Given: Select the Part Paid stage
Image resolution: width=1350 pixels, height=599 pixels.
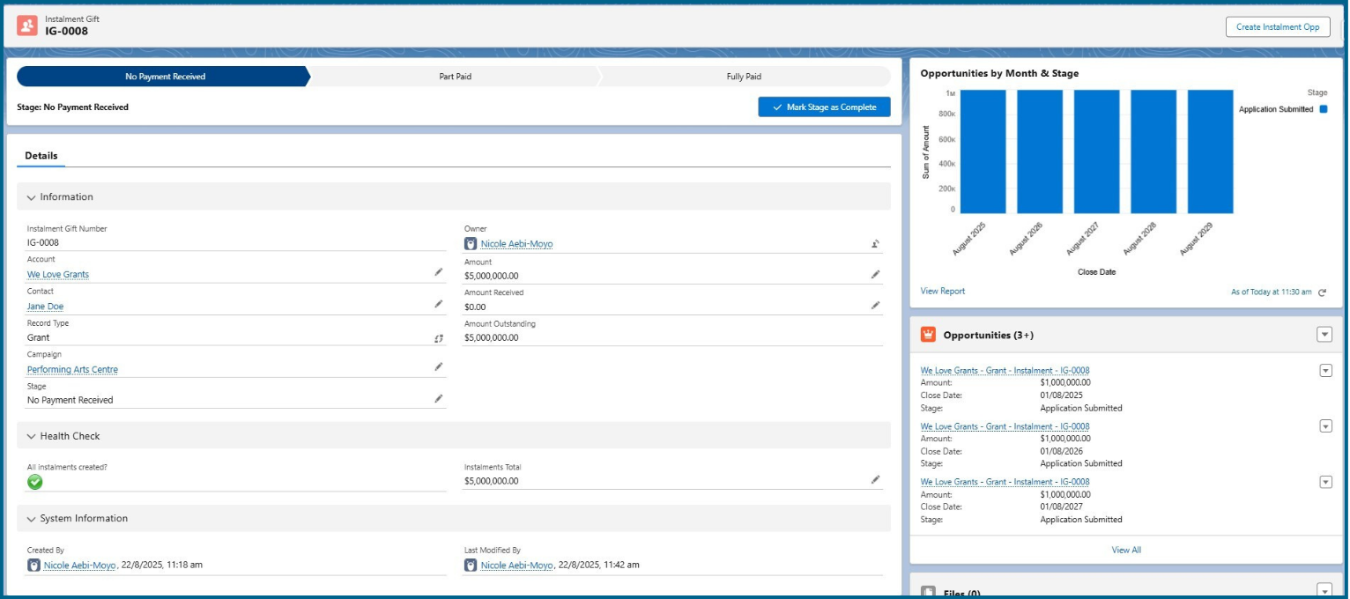Looking at the screenshot, I should point(455,77).
